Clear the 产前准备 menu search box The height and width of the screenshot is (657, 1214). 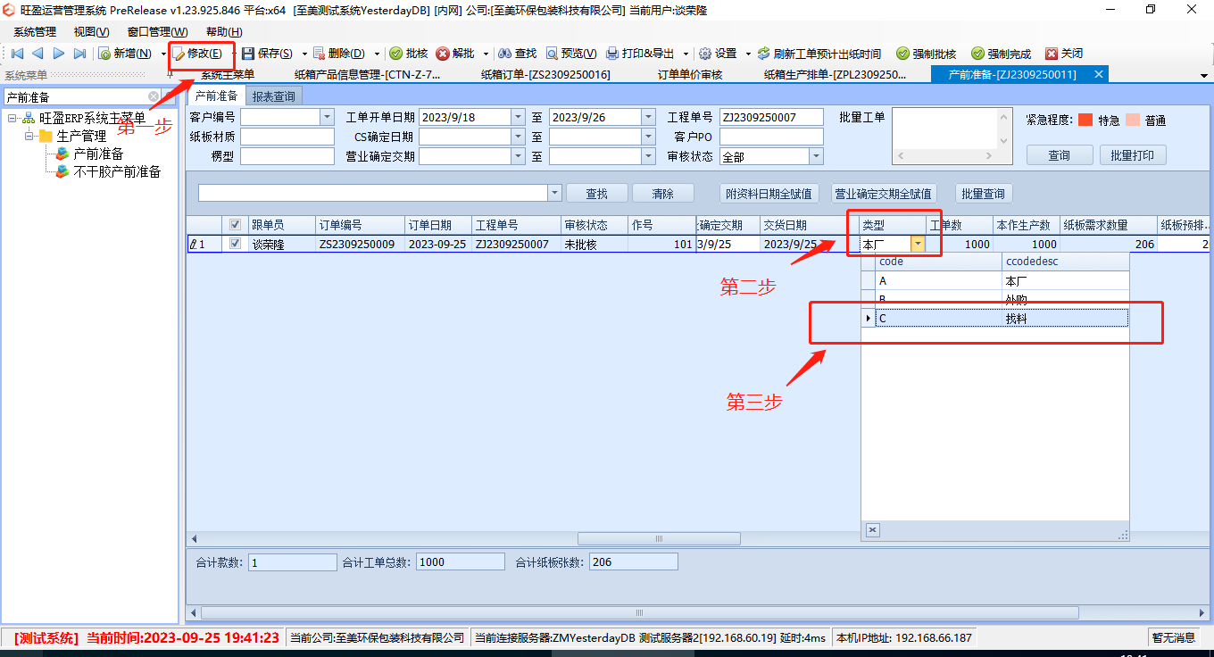tap(154, 96)
